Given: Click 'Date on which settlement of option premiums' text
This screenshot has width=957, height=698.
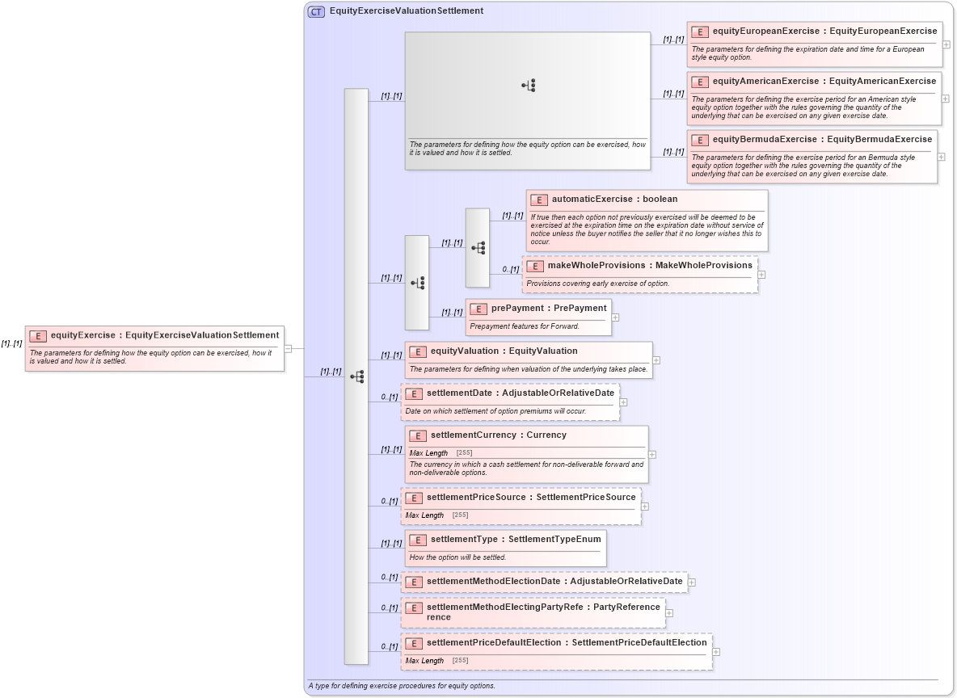Looking at the screenshot, I should pos(495,411).
